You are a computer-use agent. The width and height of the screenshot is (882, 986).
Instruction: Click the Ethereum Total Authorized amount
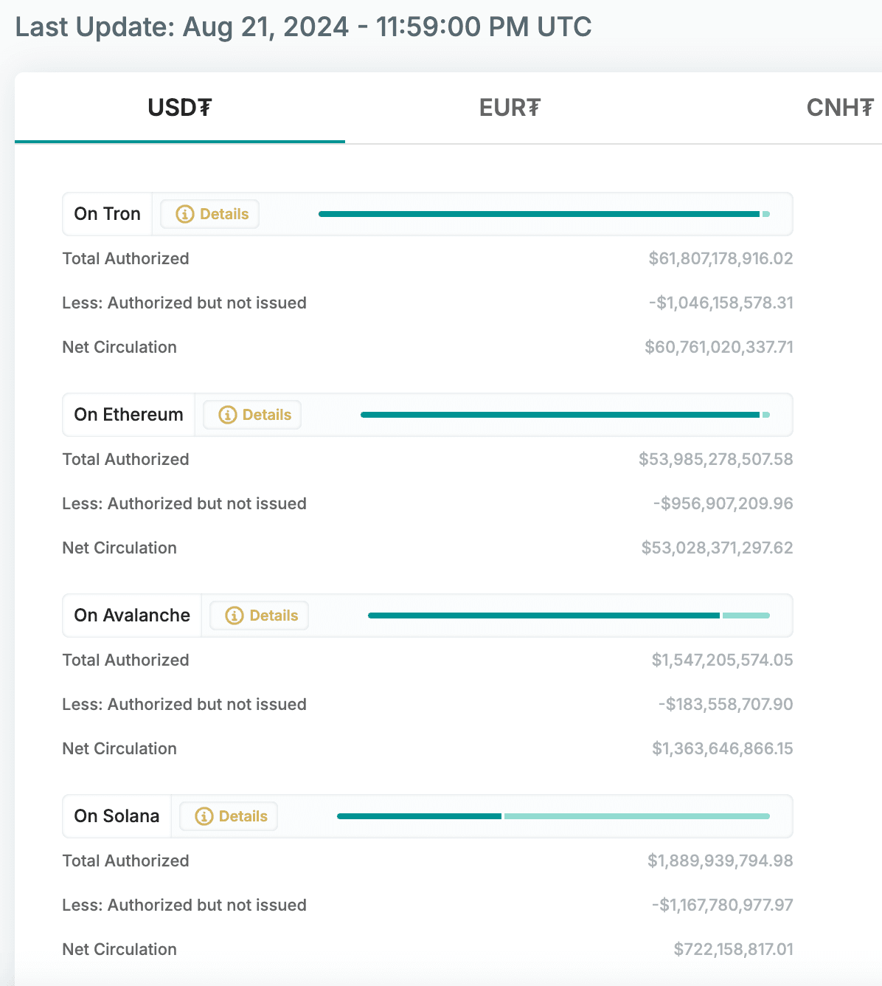coord(716,459)
